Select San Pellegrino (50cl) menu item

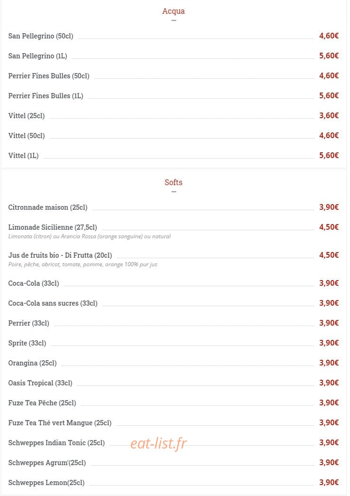pyautogui.click(x=40, y=36)
